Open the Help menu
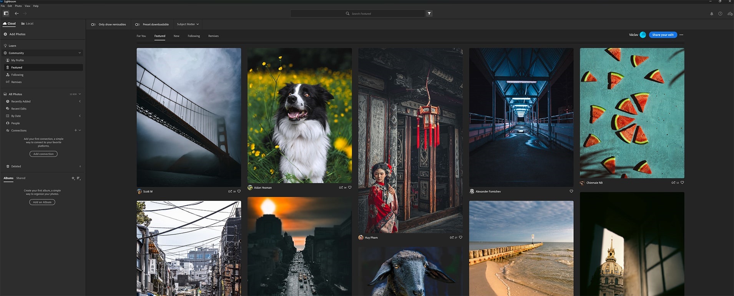The image size is (734, 296). point(36,6)
